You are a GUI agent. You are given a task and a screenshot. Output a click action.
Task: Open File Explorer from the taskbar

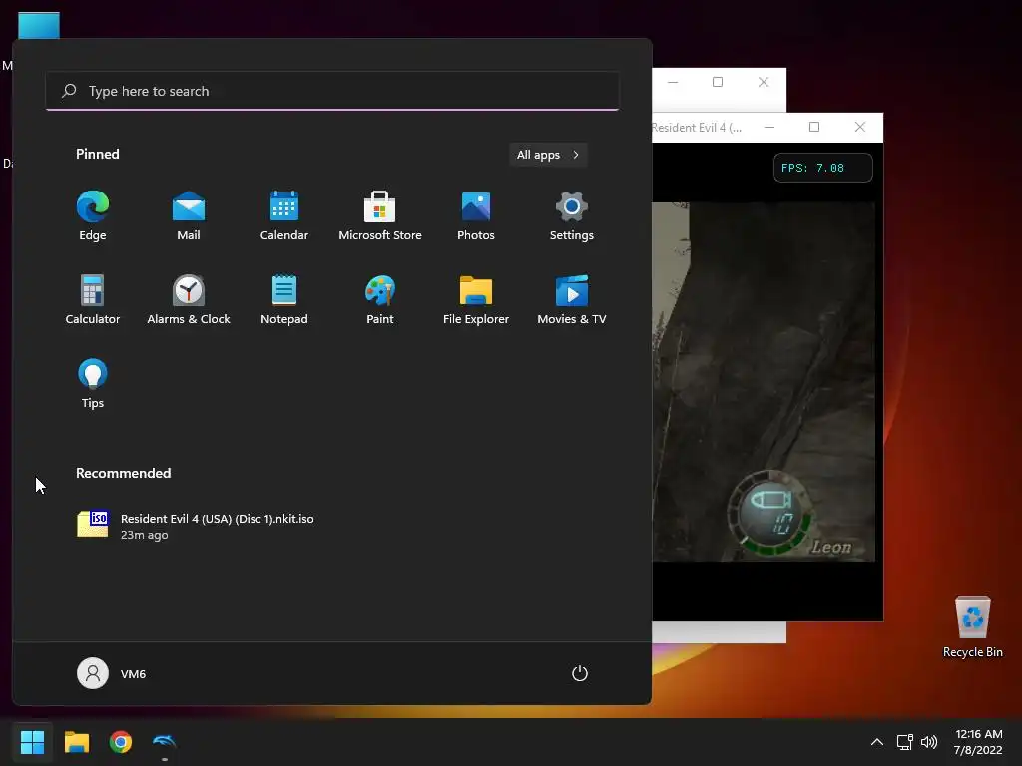[x=76, y=742]
